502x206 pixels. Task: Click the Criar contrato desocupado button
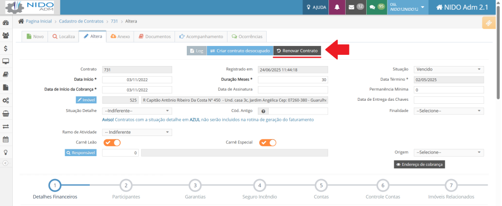pos(239,51)
